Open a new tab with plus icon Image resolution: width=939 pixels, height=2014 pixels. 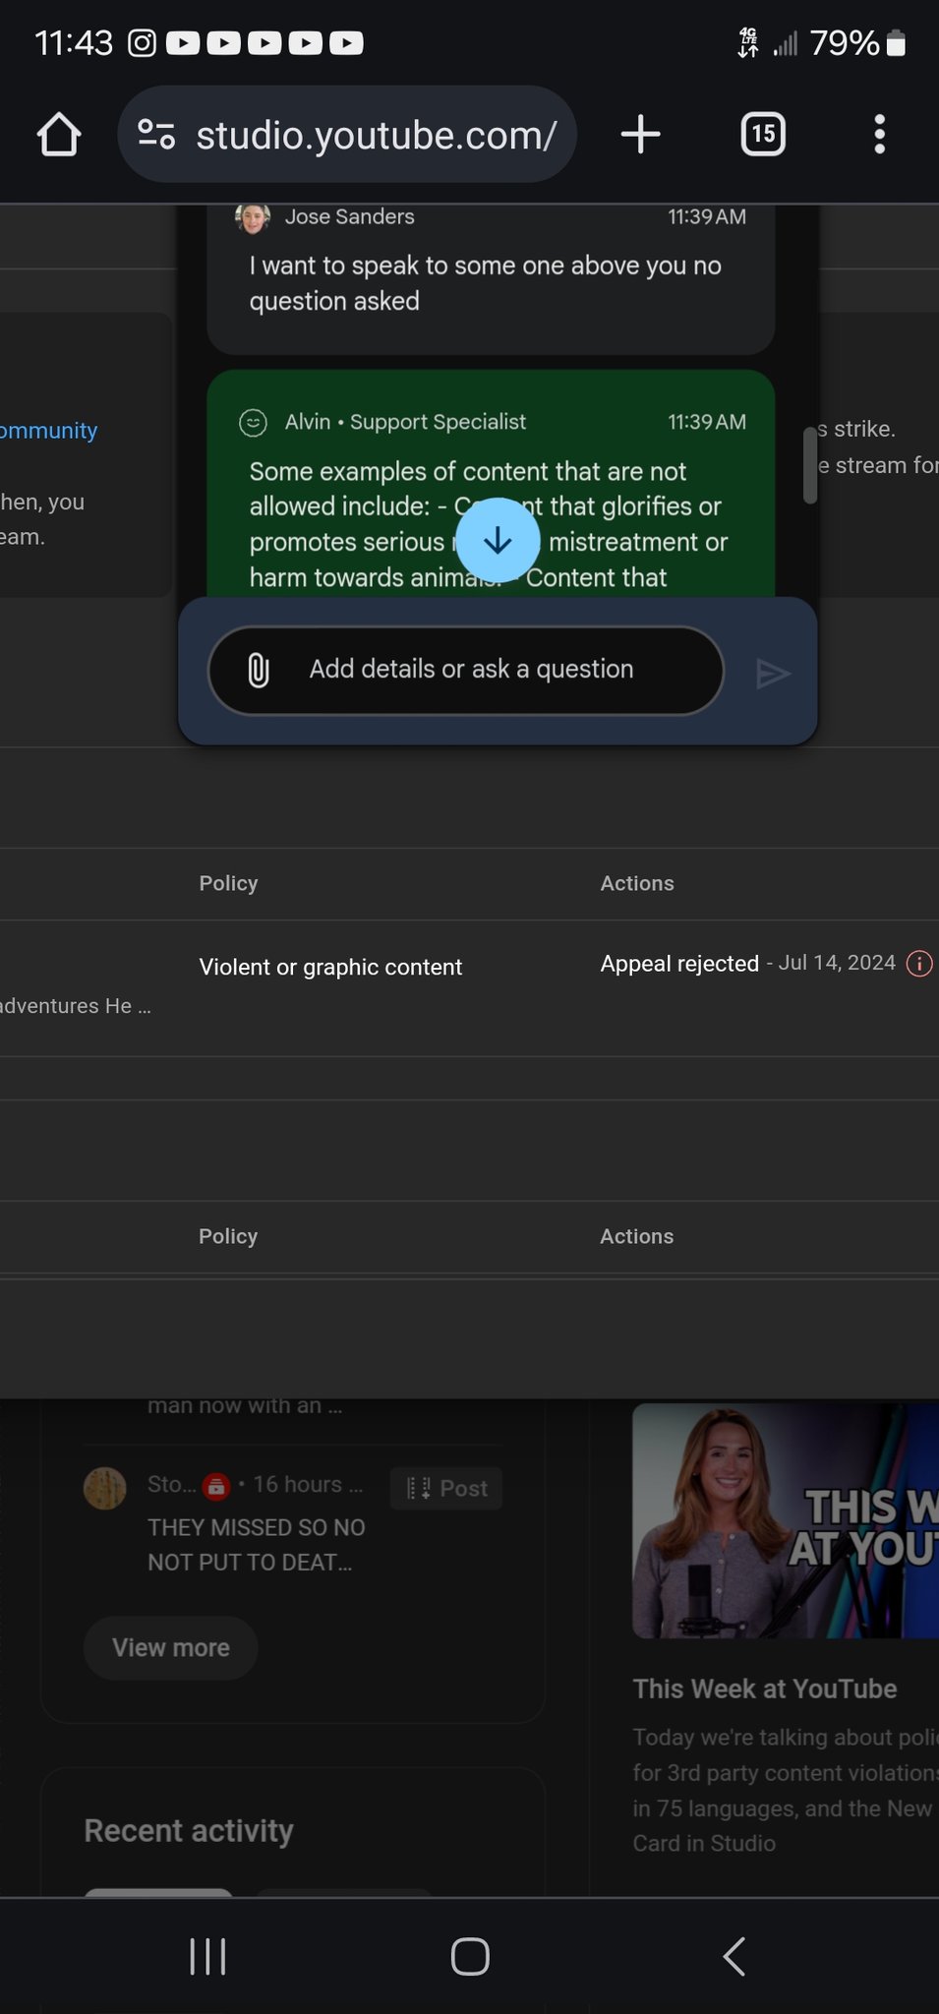click(x=641, y=134)
